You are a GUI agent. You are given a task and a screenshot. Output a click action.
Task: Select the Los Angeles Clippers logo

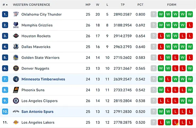pos(16,101)
